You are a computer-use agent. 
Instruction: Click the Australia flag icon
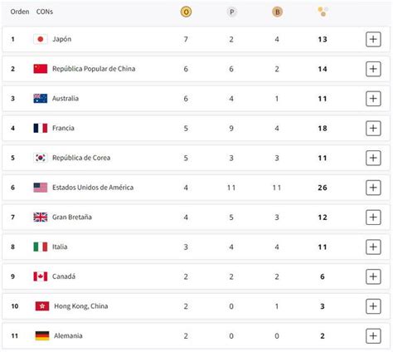(x=41, y=98)
